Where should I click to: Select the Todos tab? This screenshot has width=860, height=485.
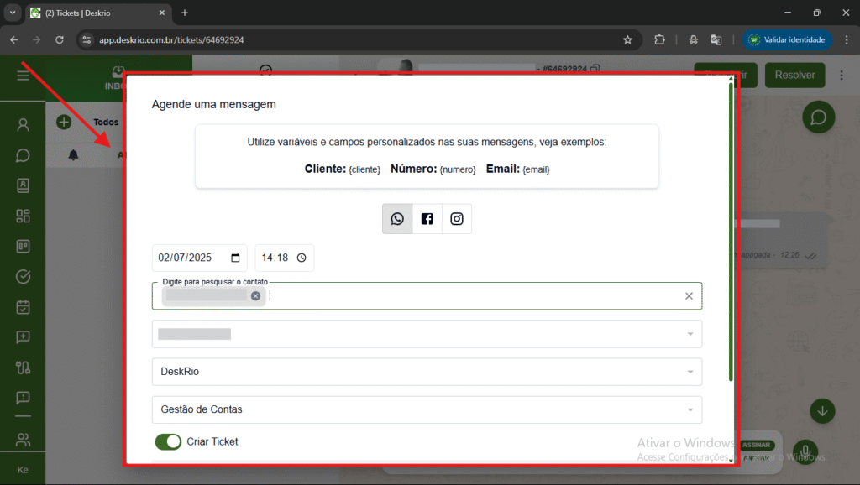coord(106,123)
